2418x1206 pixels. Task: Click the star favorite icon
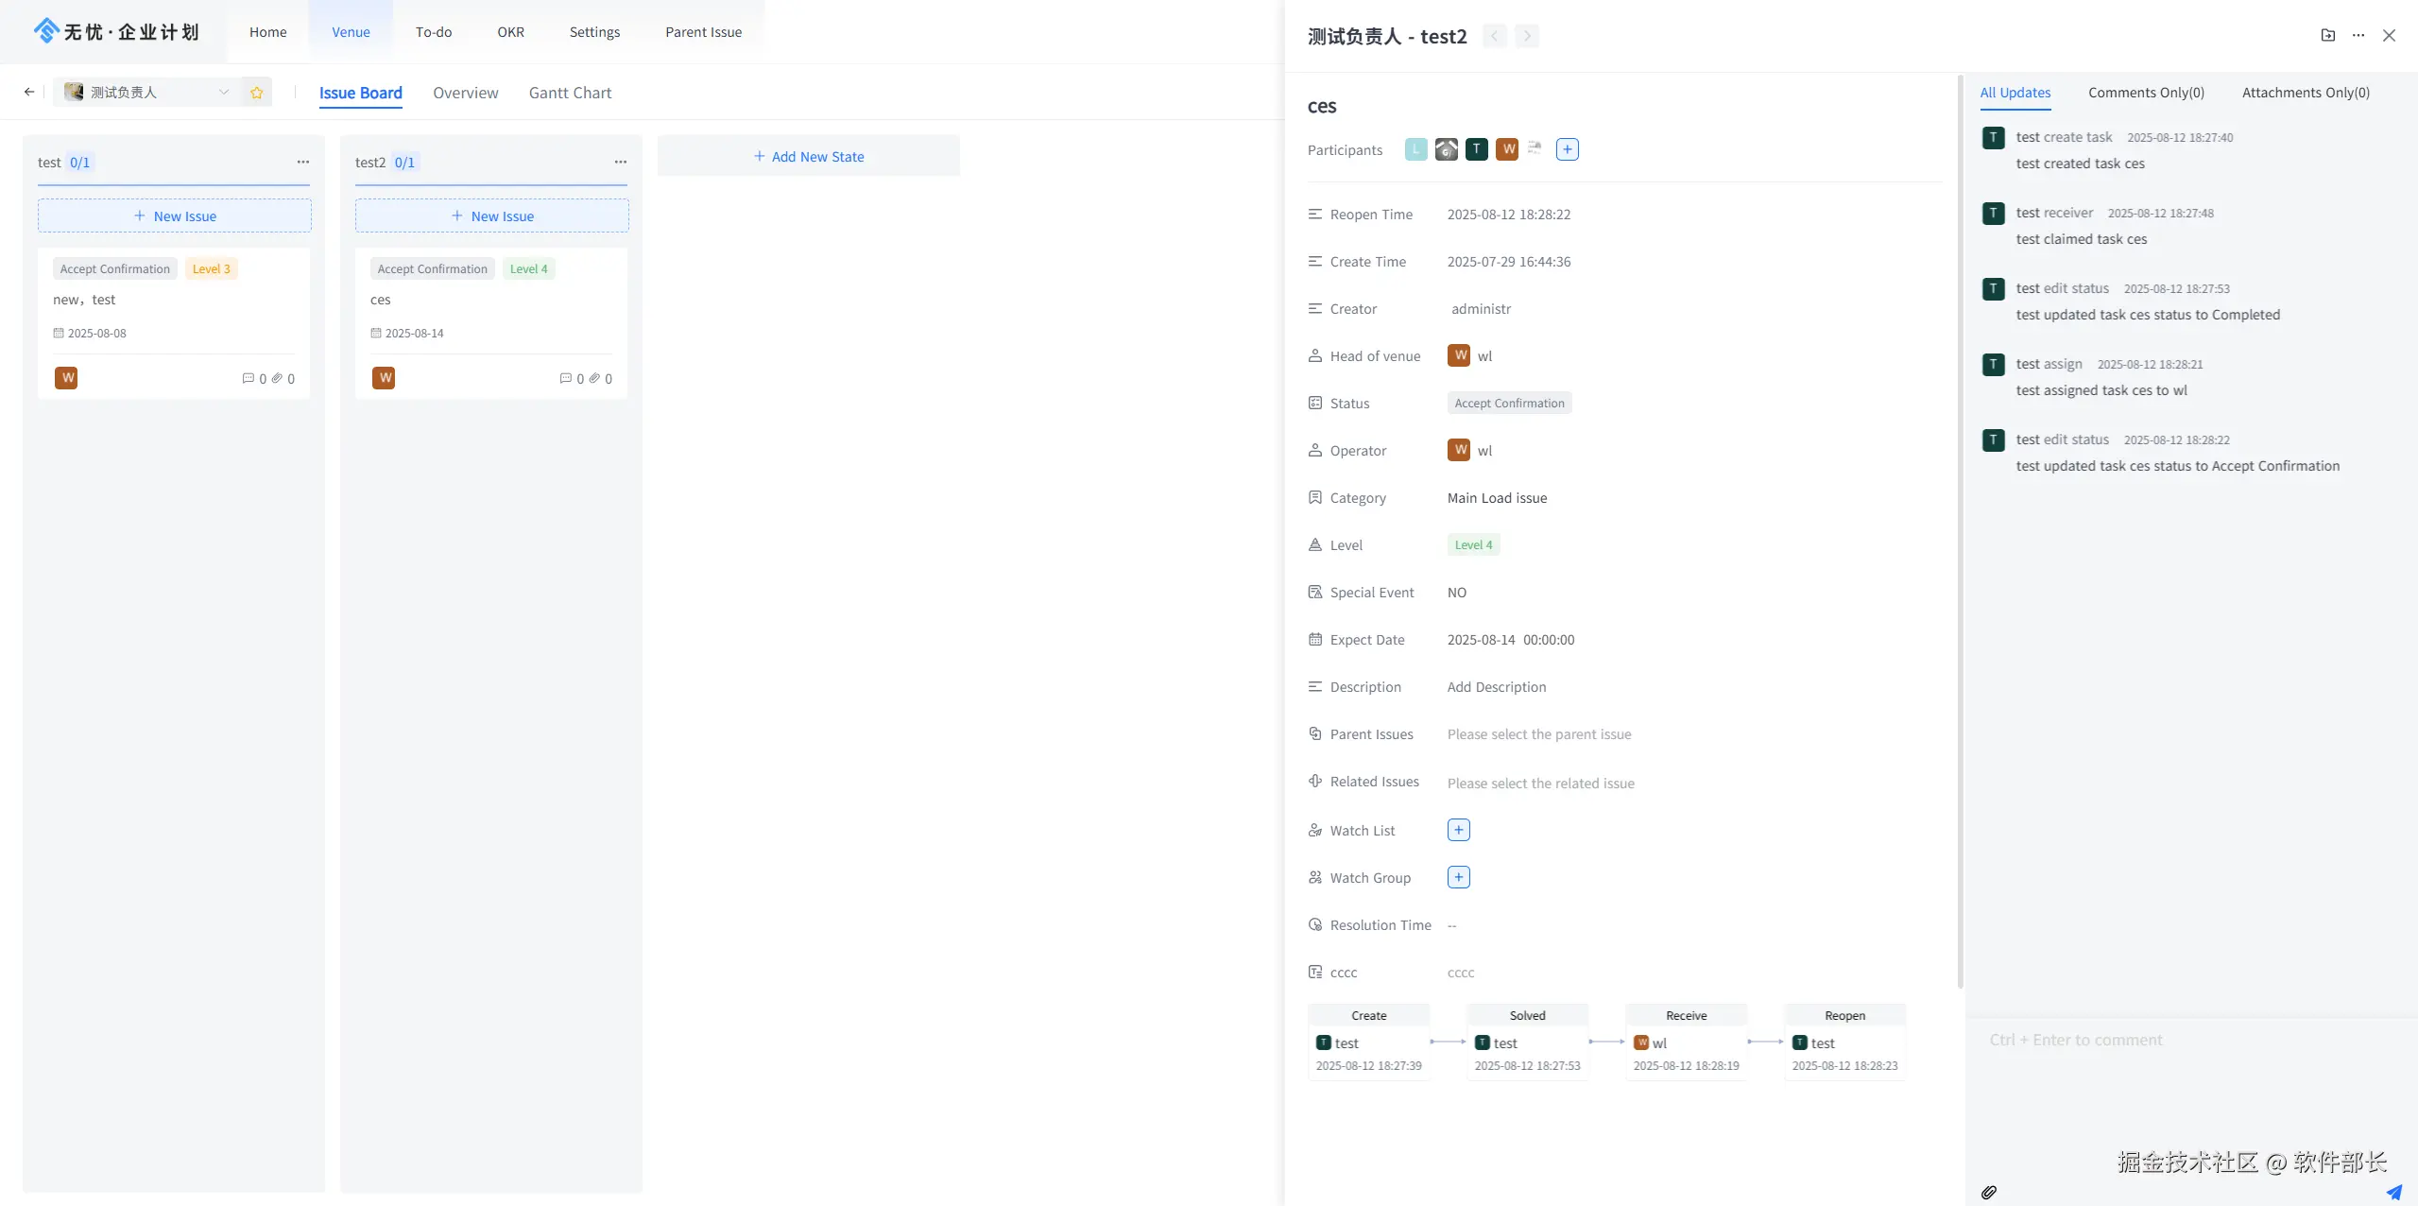(x=256, y=93)
